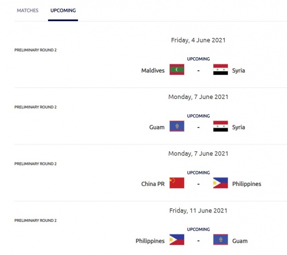Click the Guam flag facing Syria
Viewport: 287px width, 255px height.
click(177, 126)
